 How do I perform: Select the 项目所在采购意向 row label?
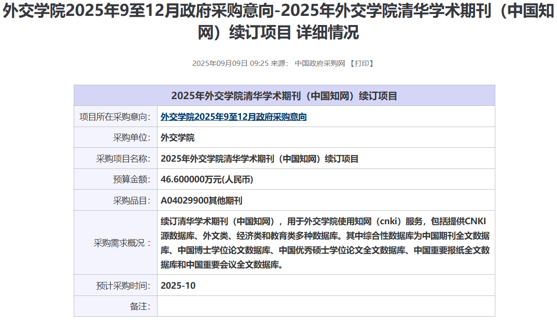click(x=115, y=117)
